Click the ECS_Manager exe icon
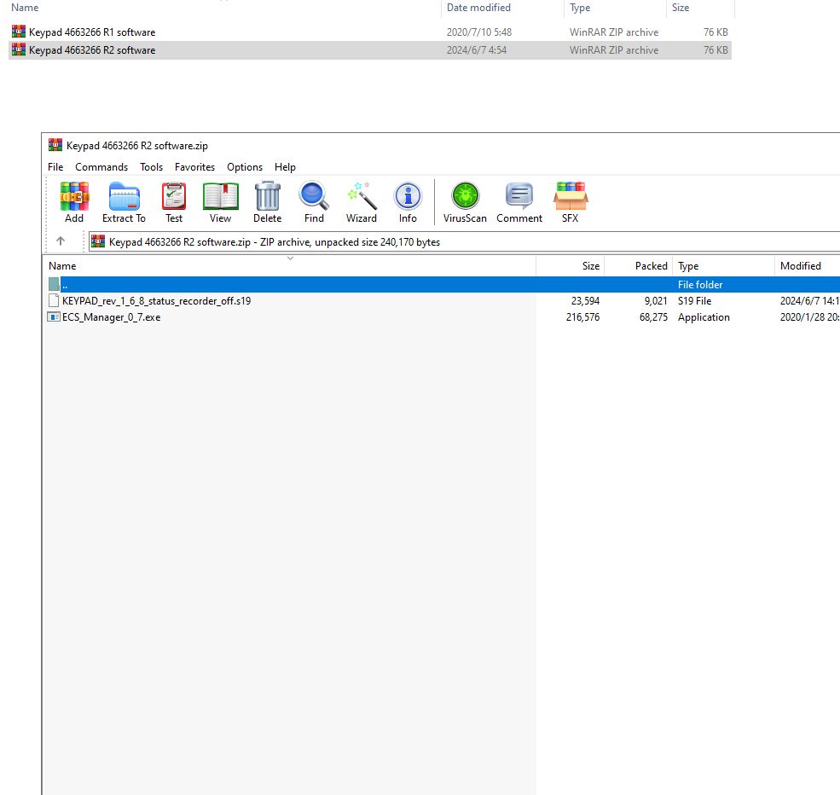 54,317
